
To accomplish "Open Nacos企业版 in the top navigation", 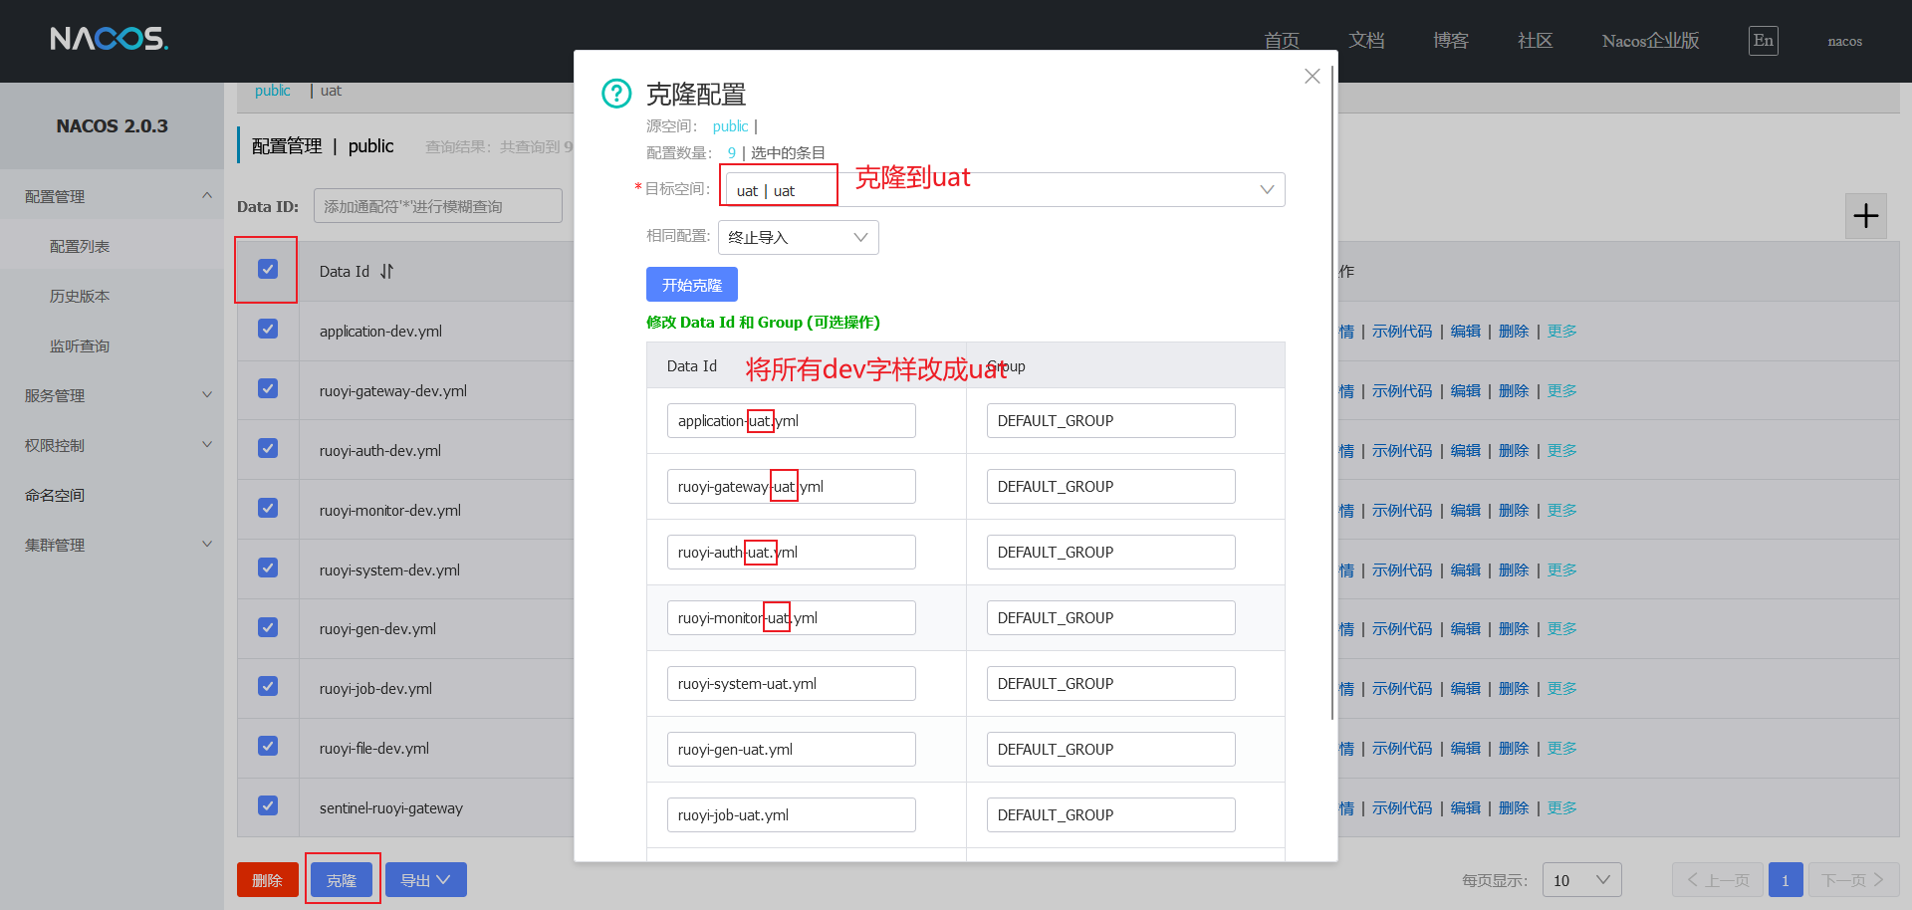I will [1650, 41].
